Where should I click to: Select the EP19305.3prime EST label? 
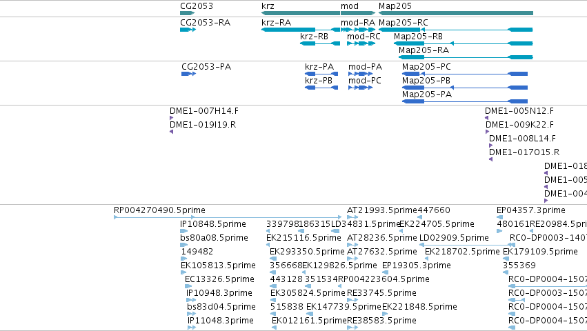(417, 266)
